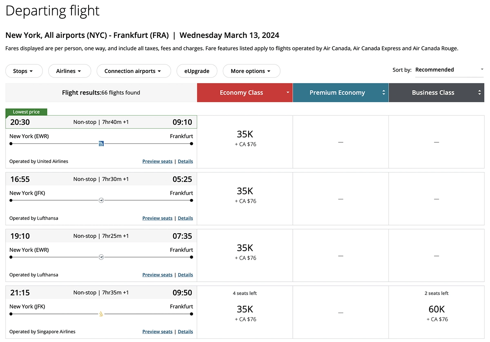490x342 pixels.
Task: Open the Airlines filter dropdown
Action: pos(69,71)
